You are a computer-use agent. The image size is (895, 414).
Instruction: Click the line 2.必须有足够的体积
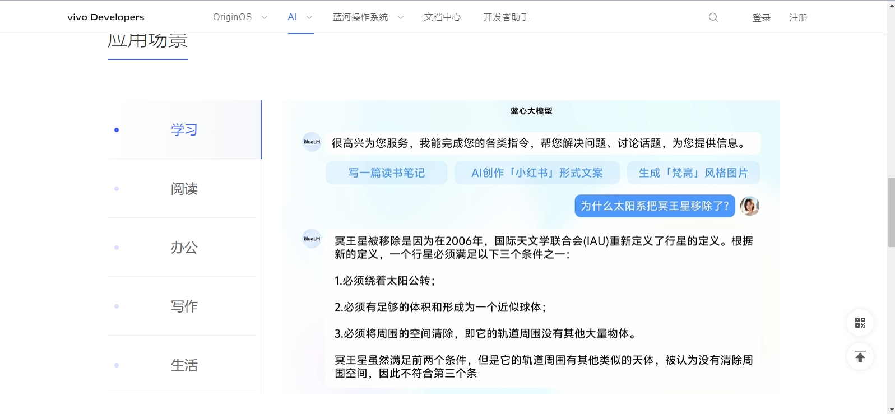click(x=440, y=307)
